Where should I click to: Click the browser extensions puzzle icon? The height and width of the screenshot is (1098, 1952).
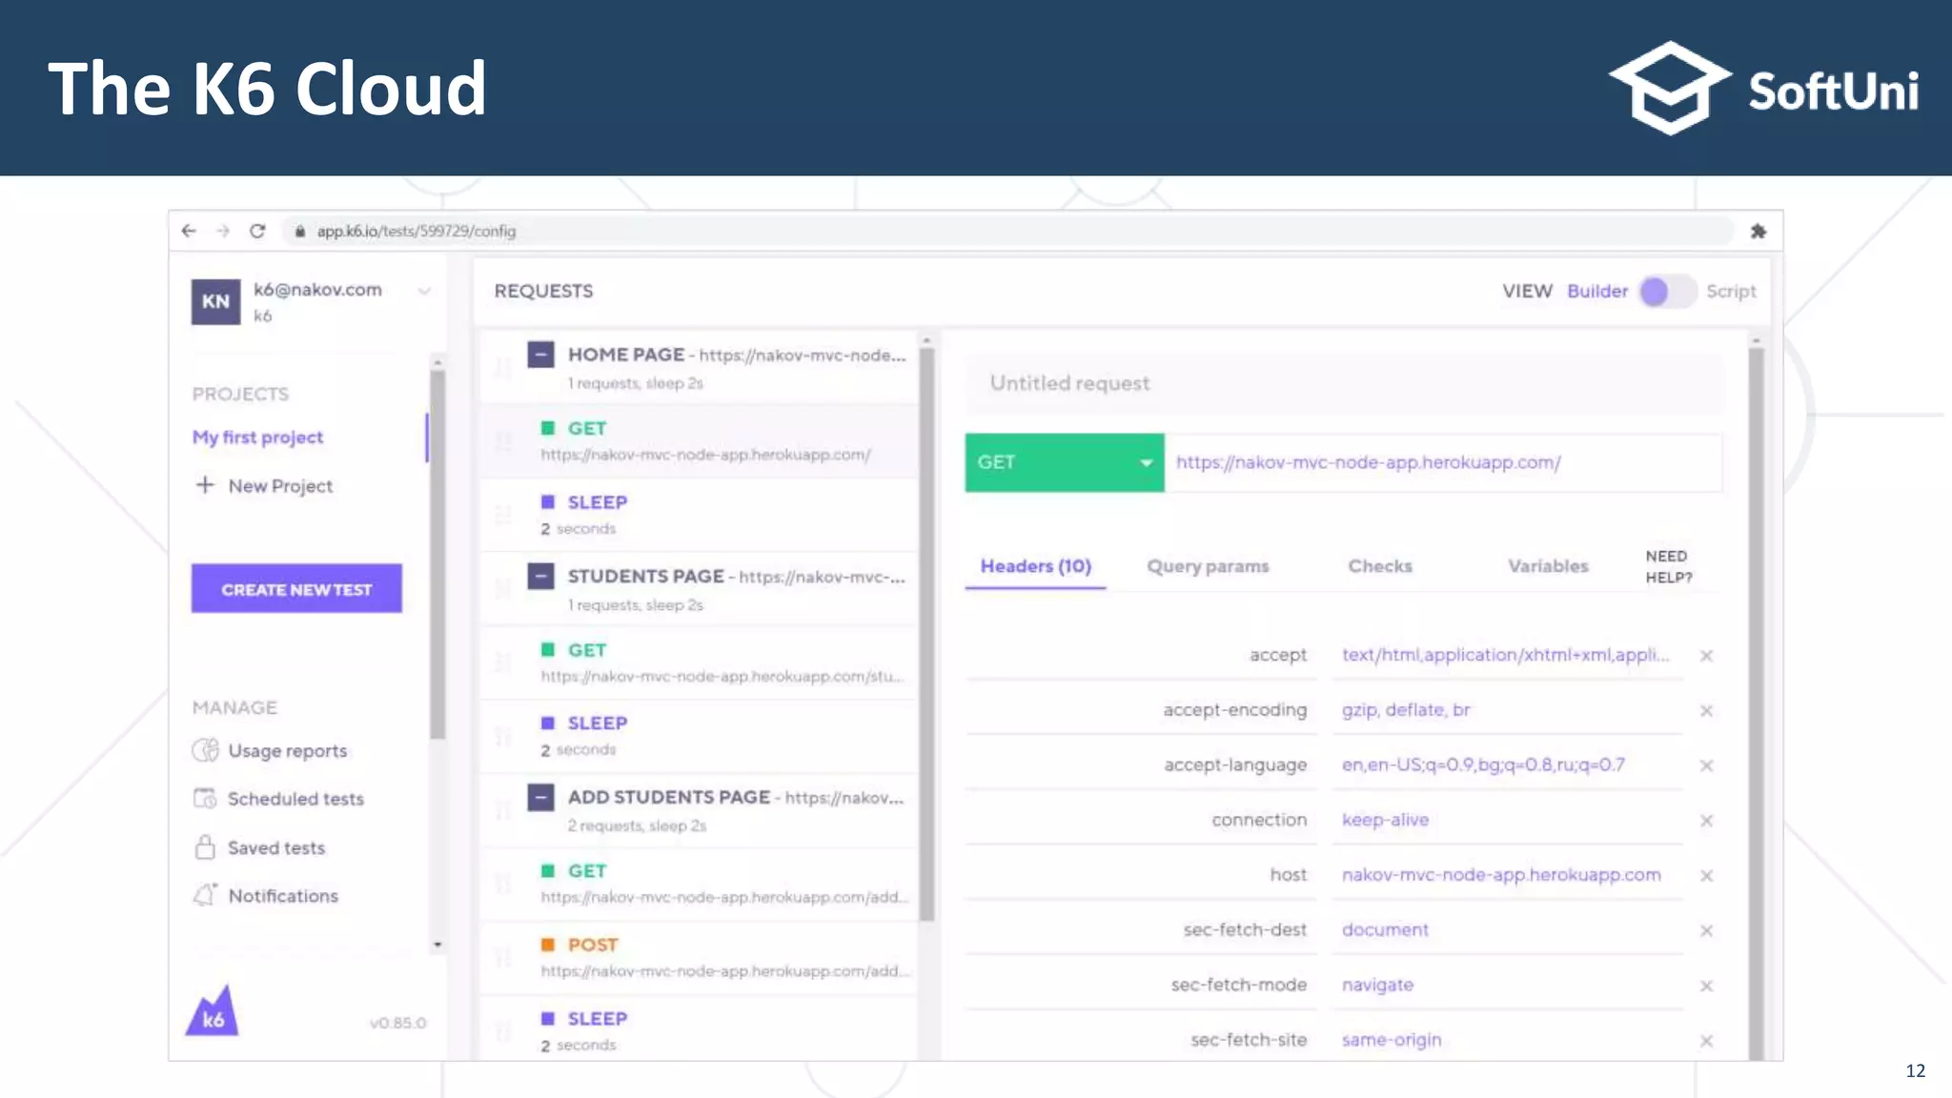[1759, 231]
